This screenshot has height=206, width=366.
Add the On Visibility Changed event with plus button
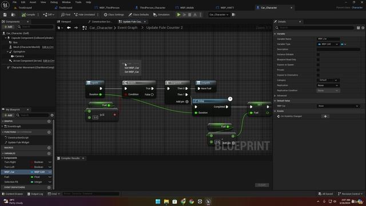point(325,116)
